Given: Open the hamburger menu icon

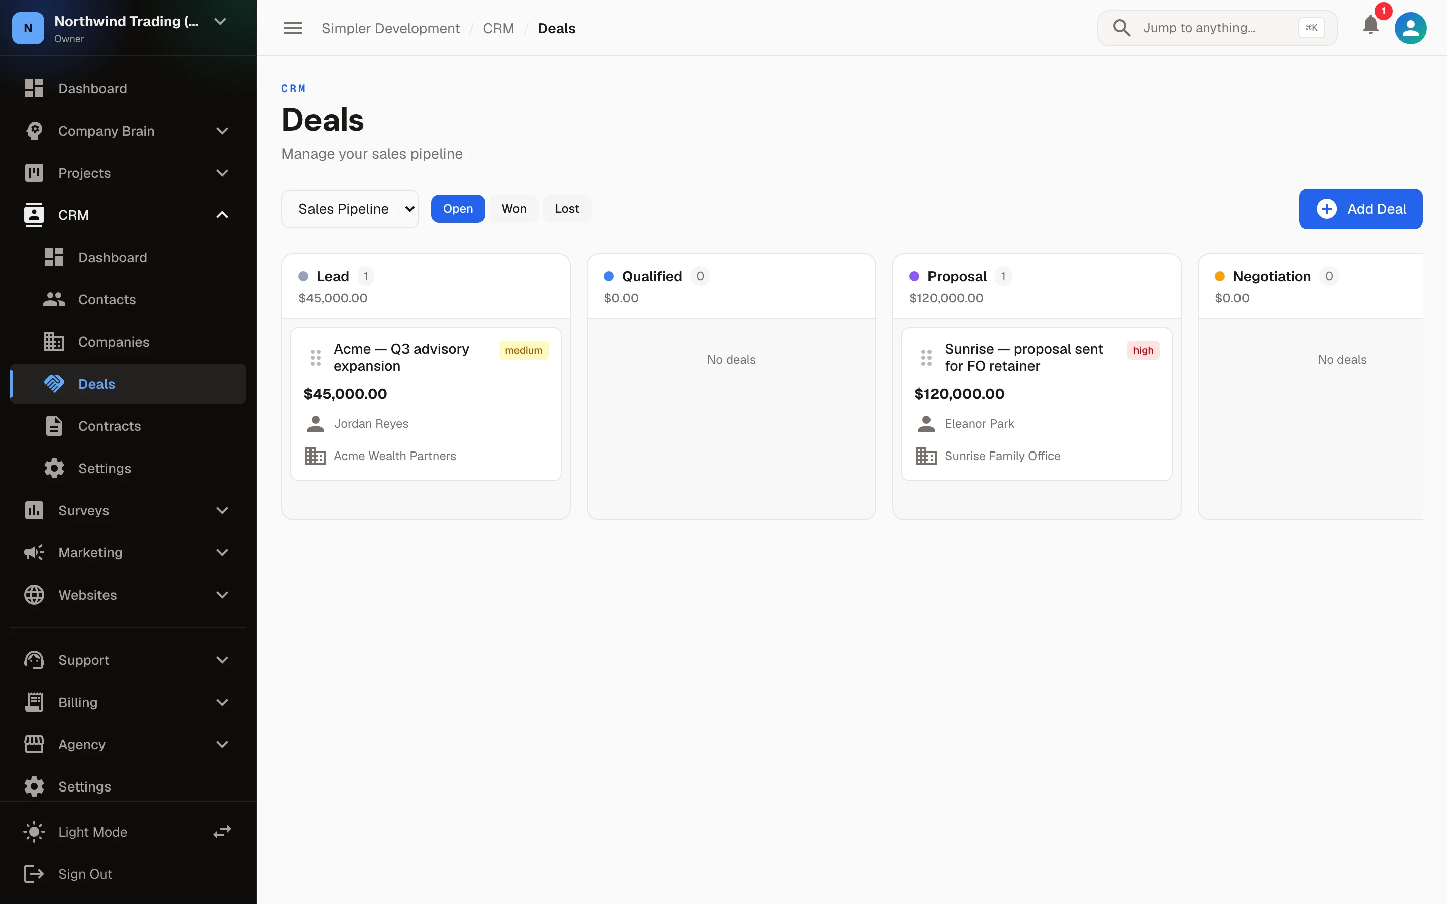Looking at the screenshot, I should [293, 28].
